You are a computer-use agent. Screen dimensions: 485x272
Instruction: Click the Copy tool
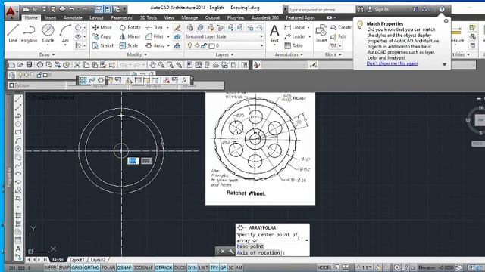pyautogui.click(x=102, y=36)
